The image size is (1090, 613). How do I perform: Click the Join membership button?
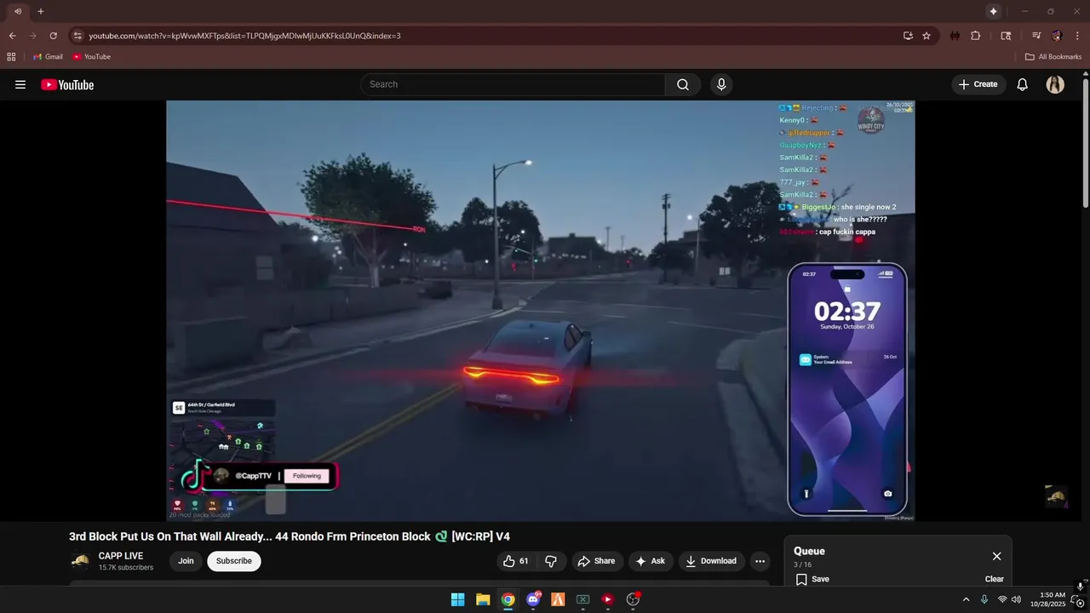[186, 561]
